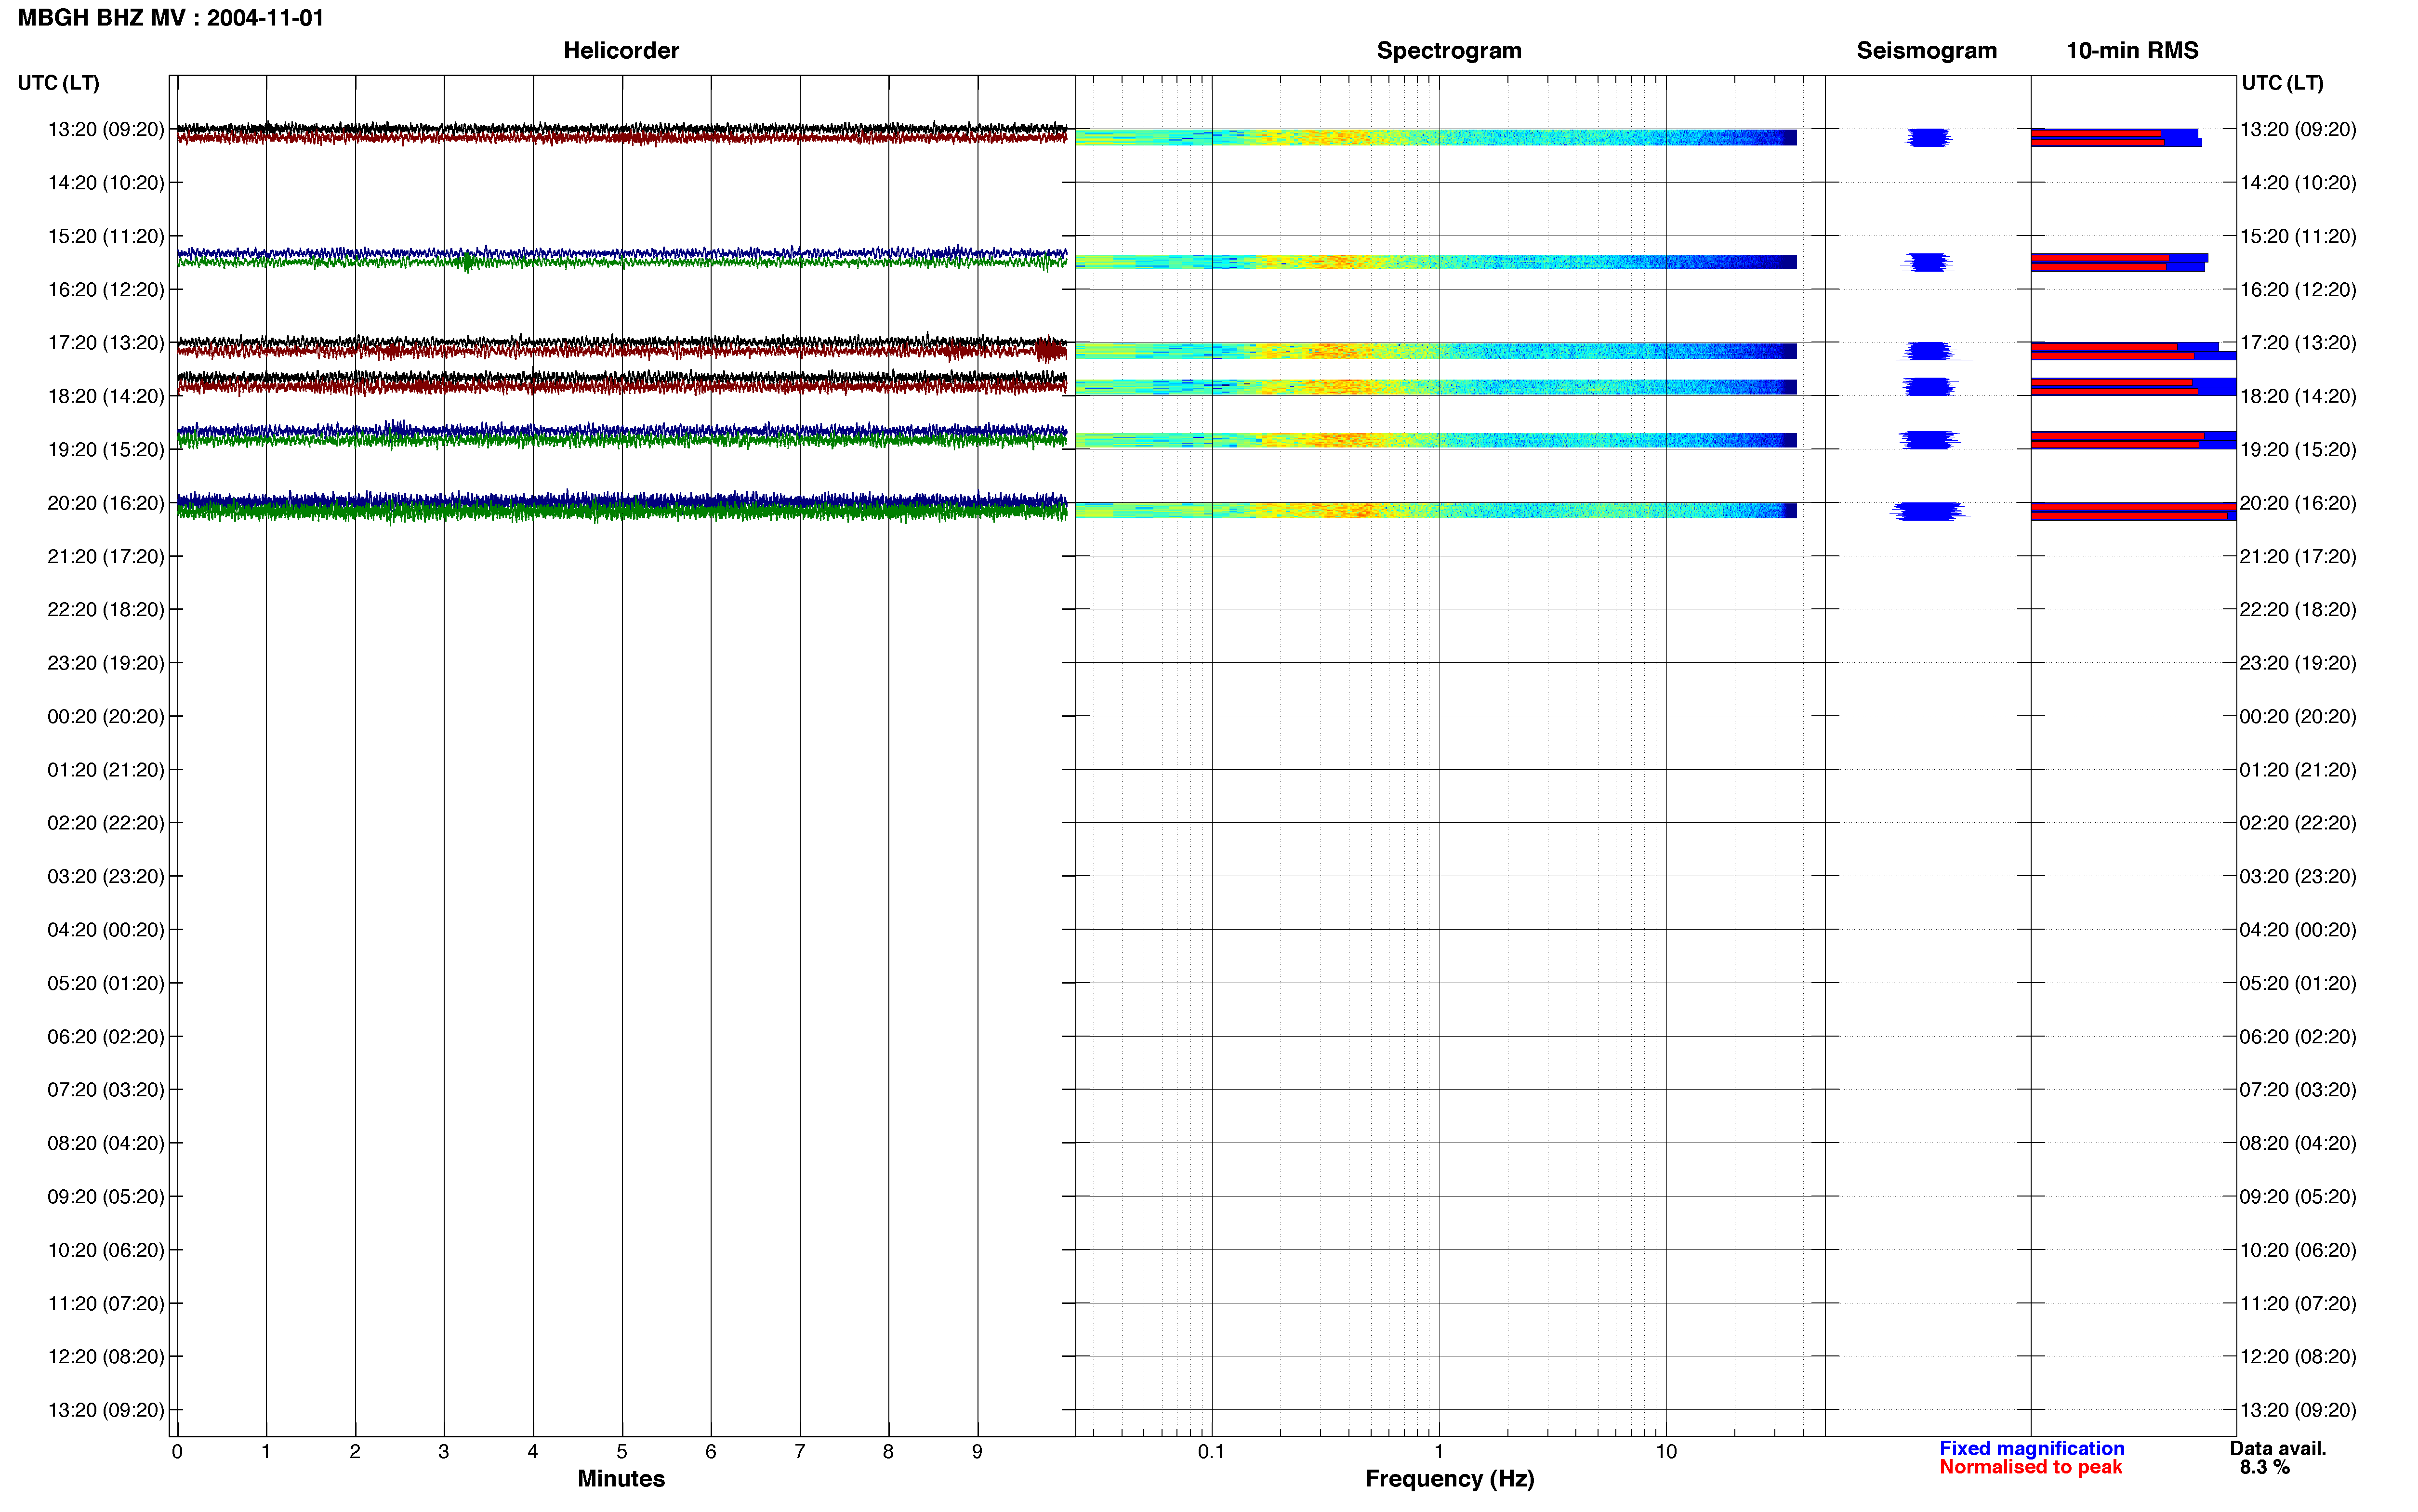
Task: Click the blue-green helicorder trace near 15:20
Action: click(x=622, y=258)
